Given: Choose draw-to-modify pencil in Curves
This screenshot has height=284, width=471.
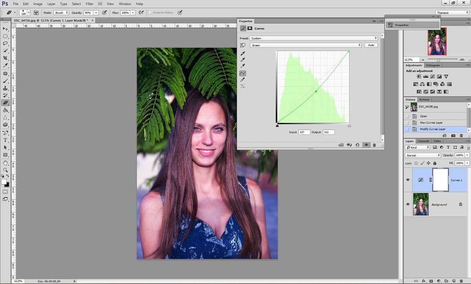Looking at the screenshot, I should click(x=243, y=80).
